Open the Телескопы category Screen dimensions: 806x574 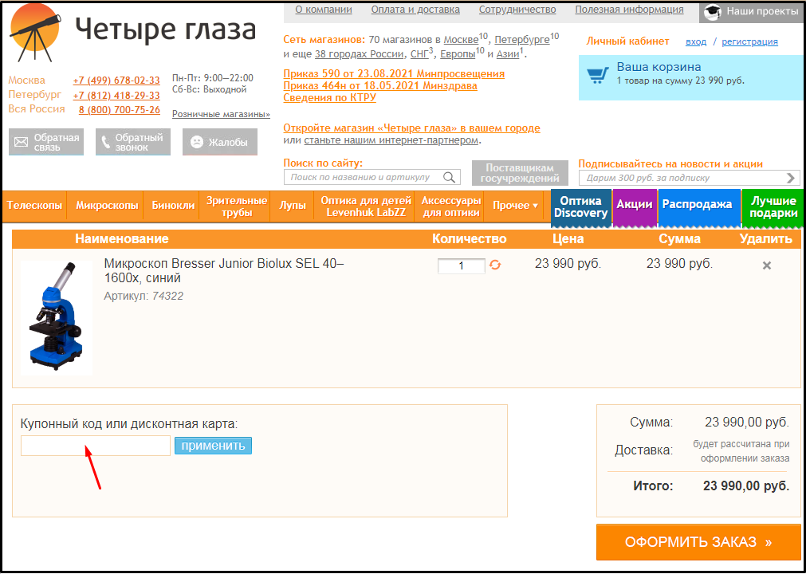pos(34,206)
